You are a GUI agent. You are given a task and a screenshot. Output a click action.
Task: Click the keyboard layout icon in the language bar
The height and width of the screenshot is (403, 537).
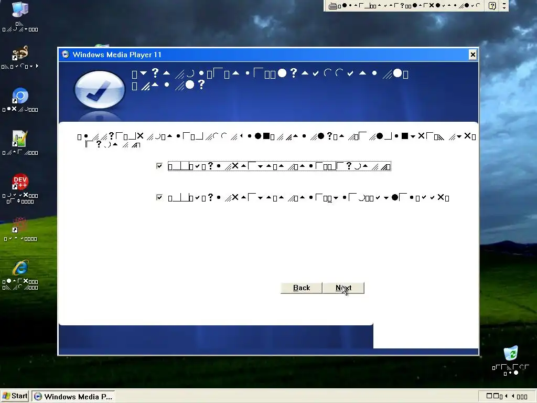(332, 6)
